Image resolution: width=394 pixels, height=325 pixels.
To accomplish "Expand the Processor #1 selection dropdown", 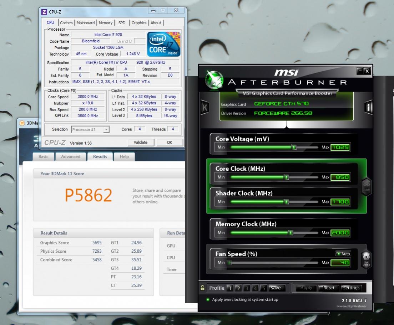I will point(106,130).
